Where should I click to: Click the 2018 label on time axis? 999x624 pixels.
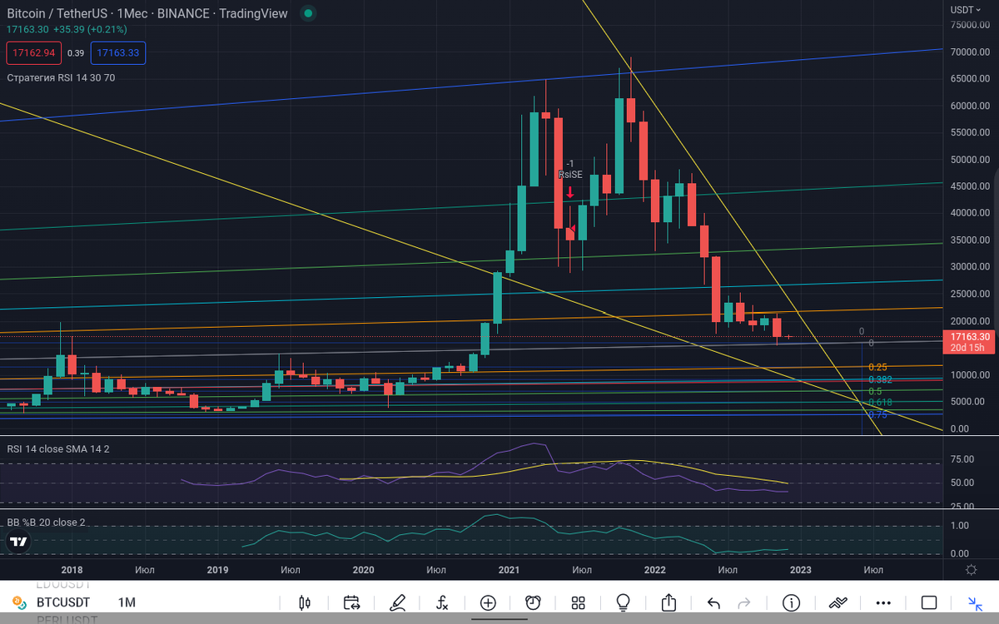(72, 570)
